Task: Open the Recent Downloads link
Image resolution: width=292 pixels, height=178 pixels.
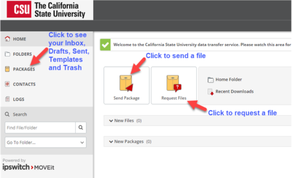Action: point(234,92)
